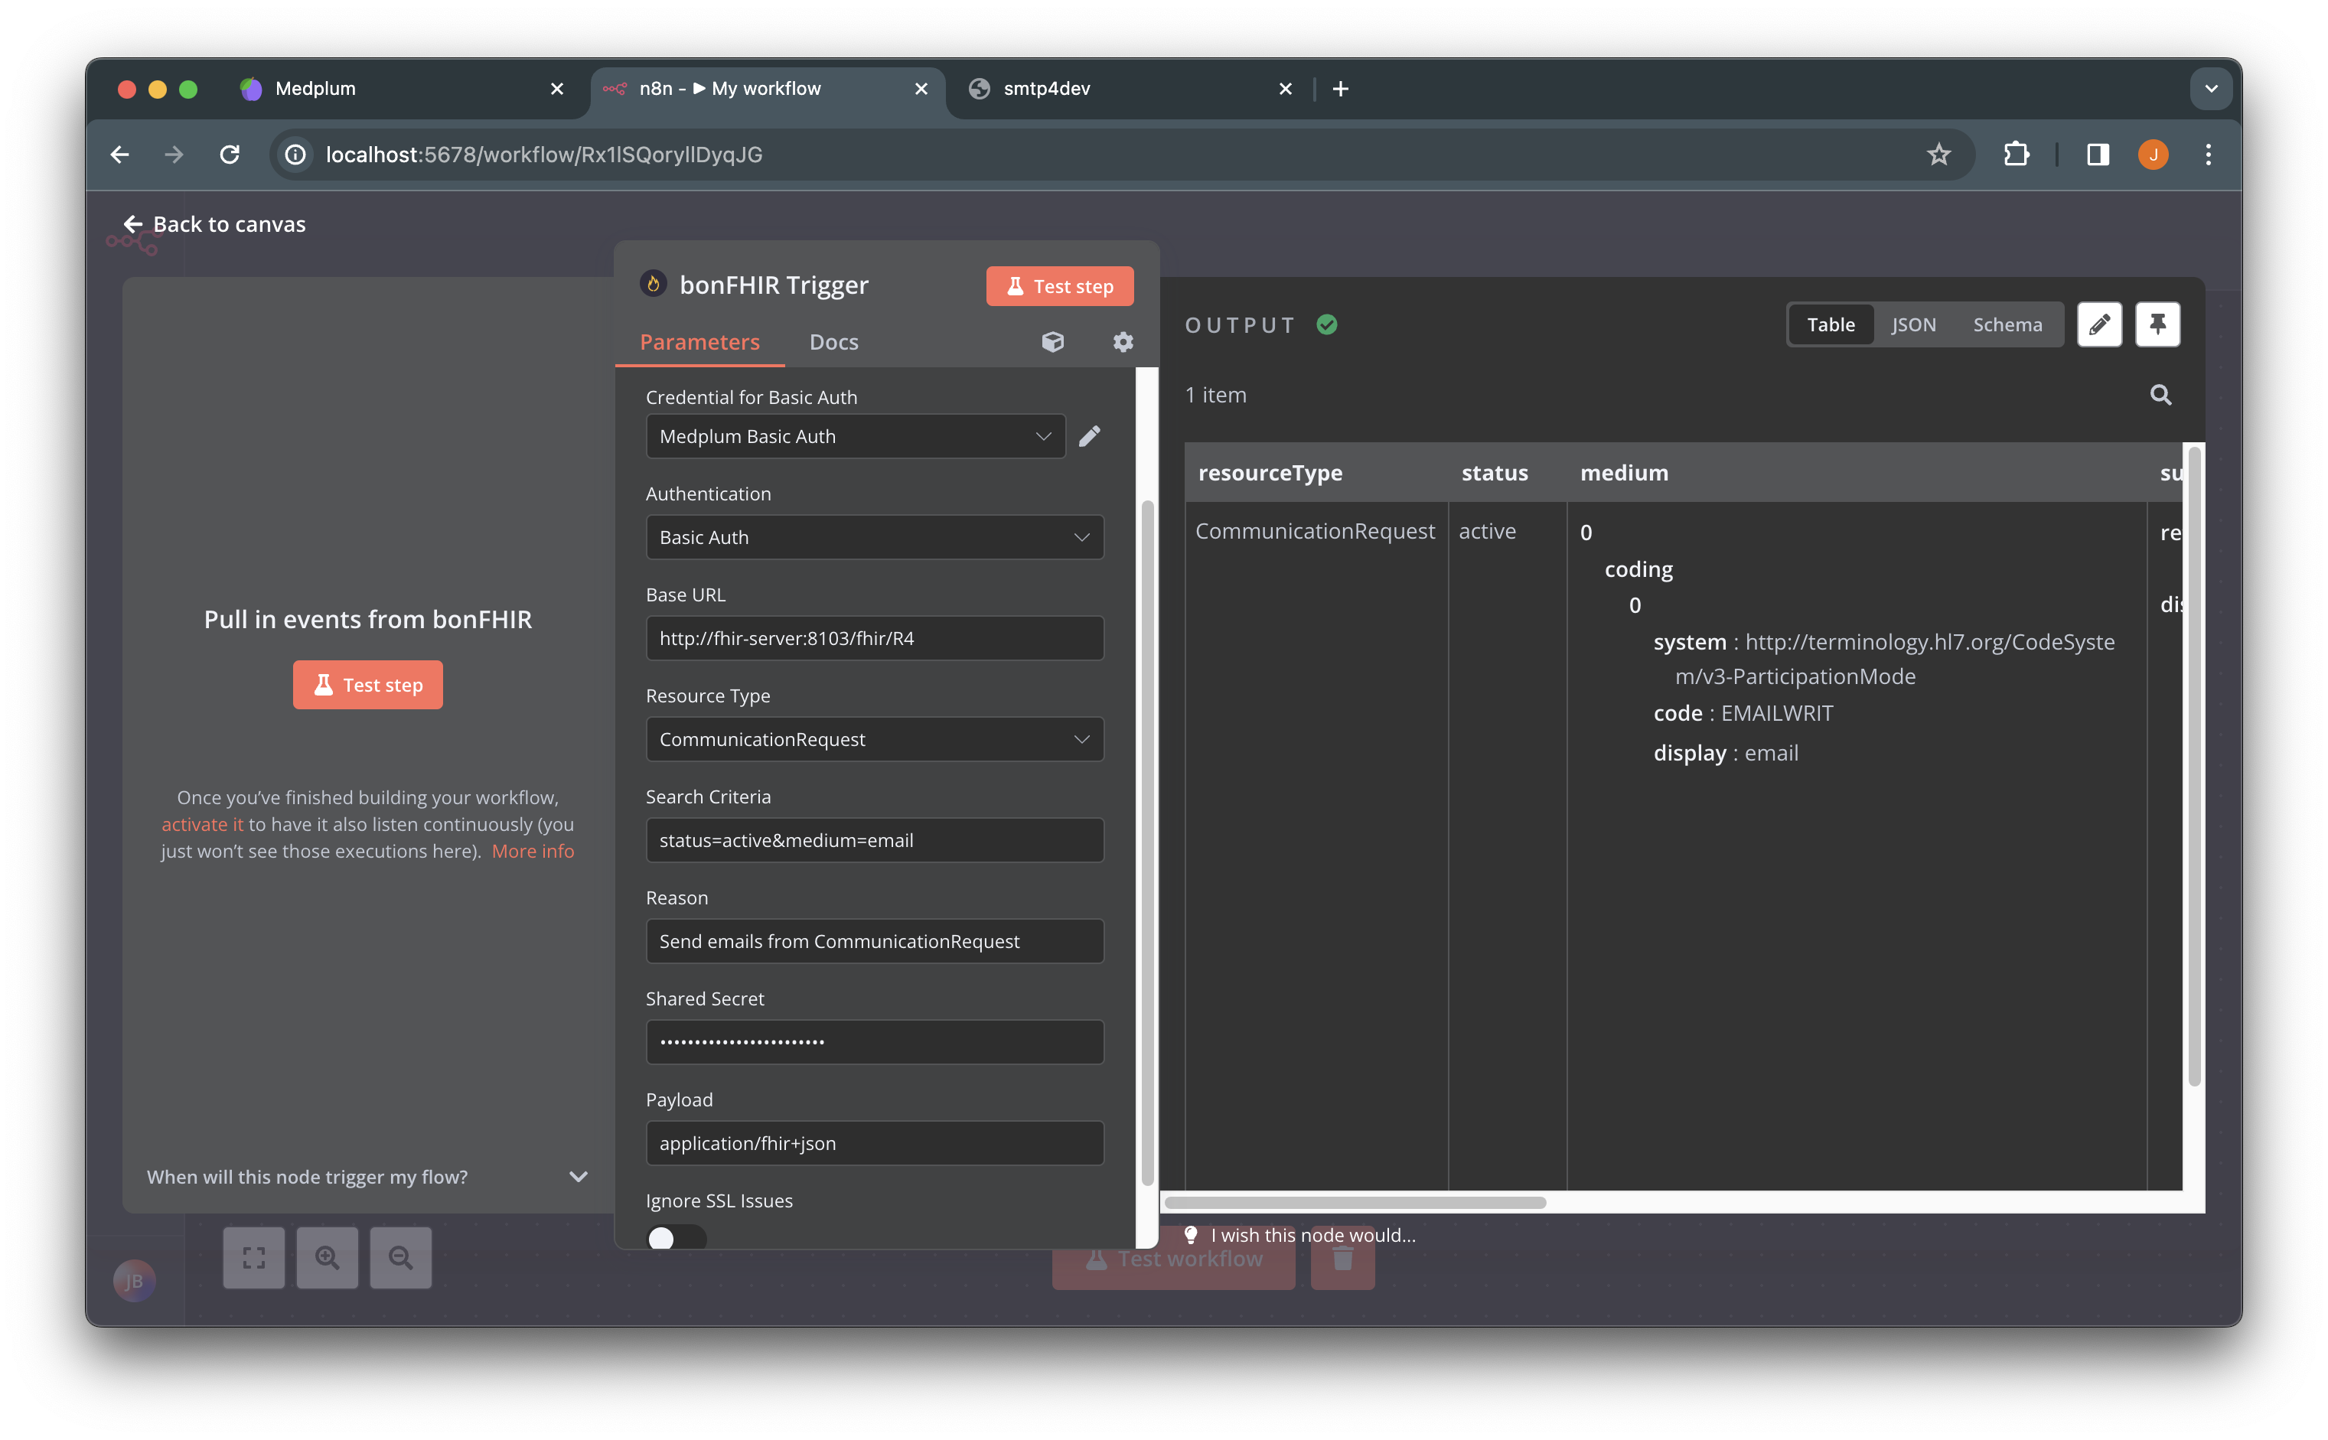2328x1440 pixels.
Task: Enable the Ignore SSL Issues toggle
Action: tap(675, 1237)
